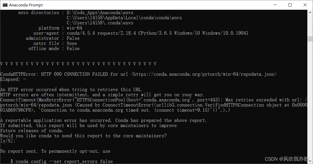Viewport: 313px width, 164px height.
Task: Close the Anaconda Prompt window
Action: click(305, 5)
